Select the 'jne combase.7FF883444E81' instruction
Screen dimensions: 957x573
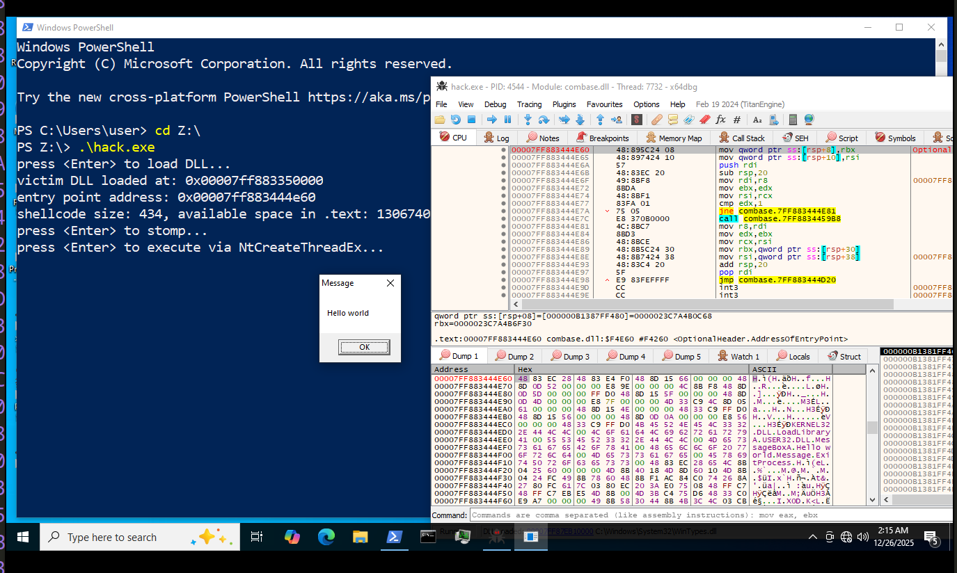point(777,211)
